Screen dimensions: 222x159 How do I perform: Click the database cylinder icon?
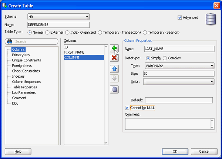[x=211, y=19]
